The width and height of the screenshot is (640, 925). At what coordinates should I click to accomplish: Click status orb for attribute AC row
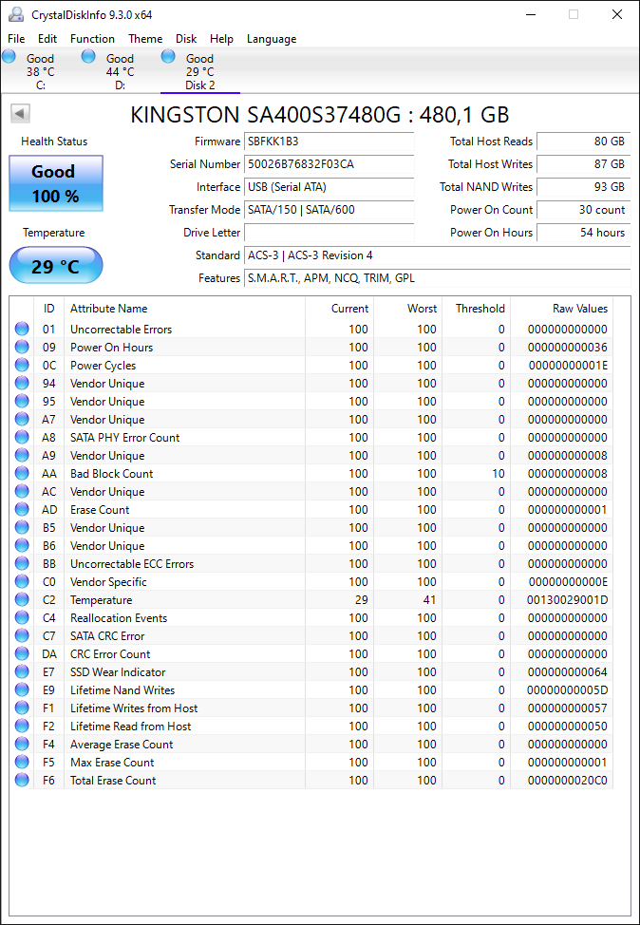(x=22, y=491)
